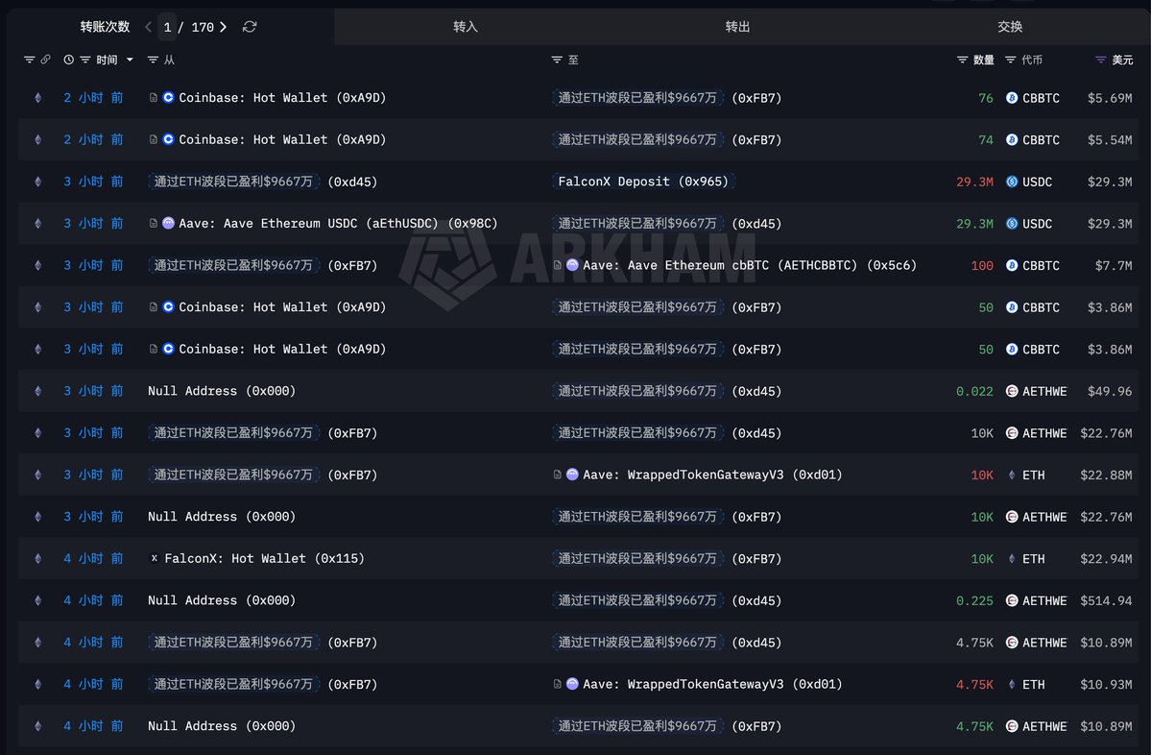The image size is (1151, 755).
Task: Click the $5.69M value
Action: pos(1110,98)
